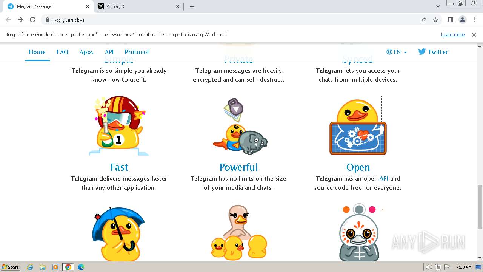The width and height of the screenshot is (483, 272).
Task: Click the Open heading
Action: tap(358, 167)
